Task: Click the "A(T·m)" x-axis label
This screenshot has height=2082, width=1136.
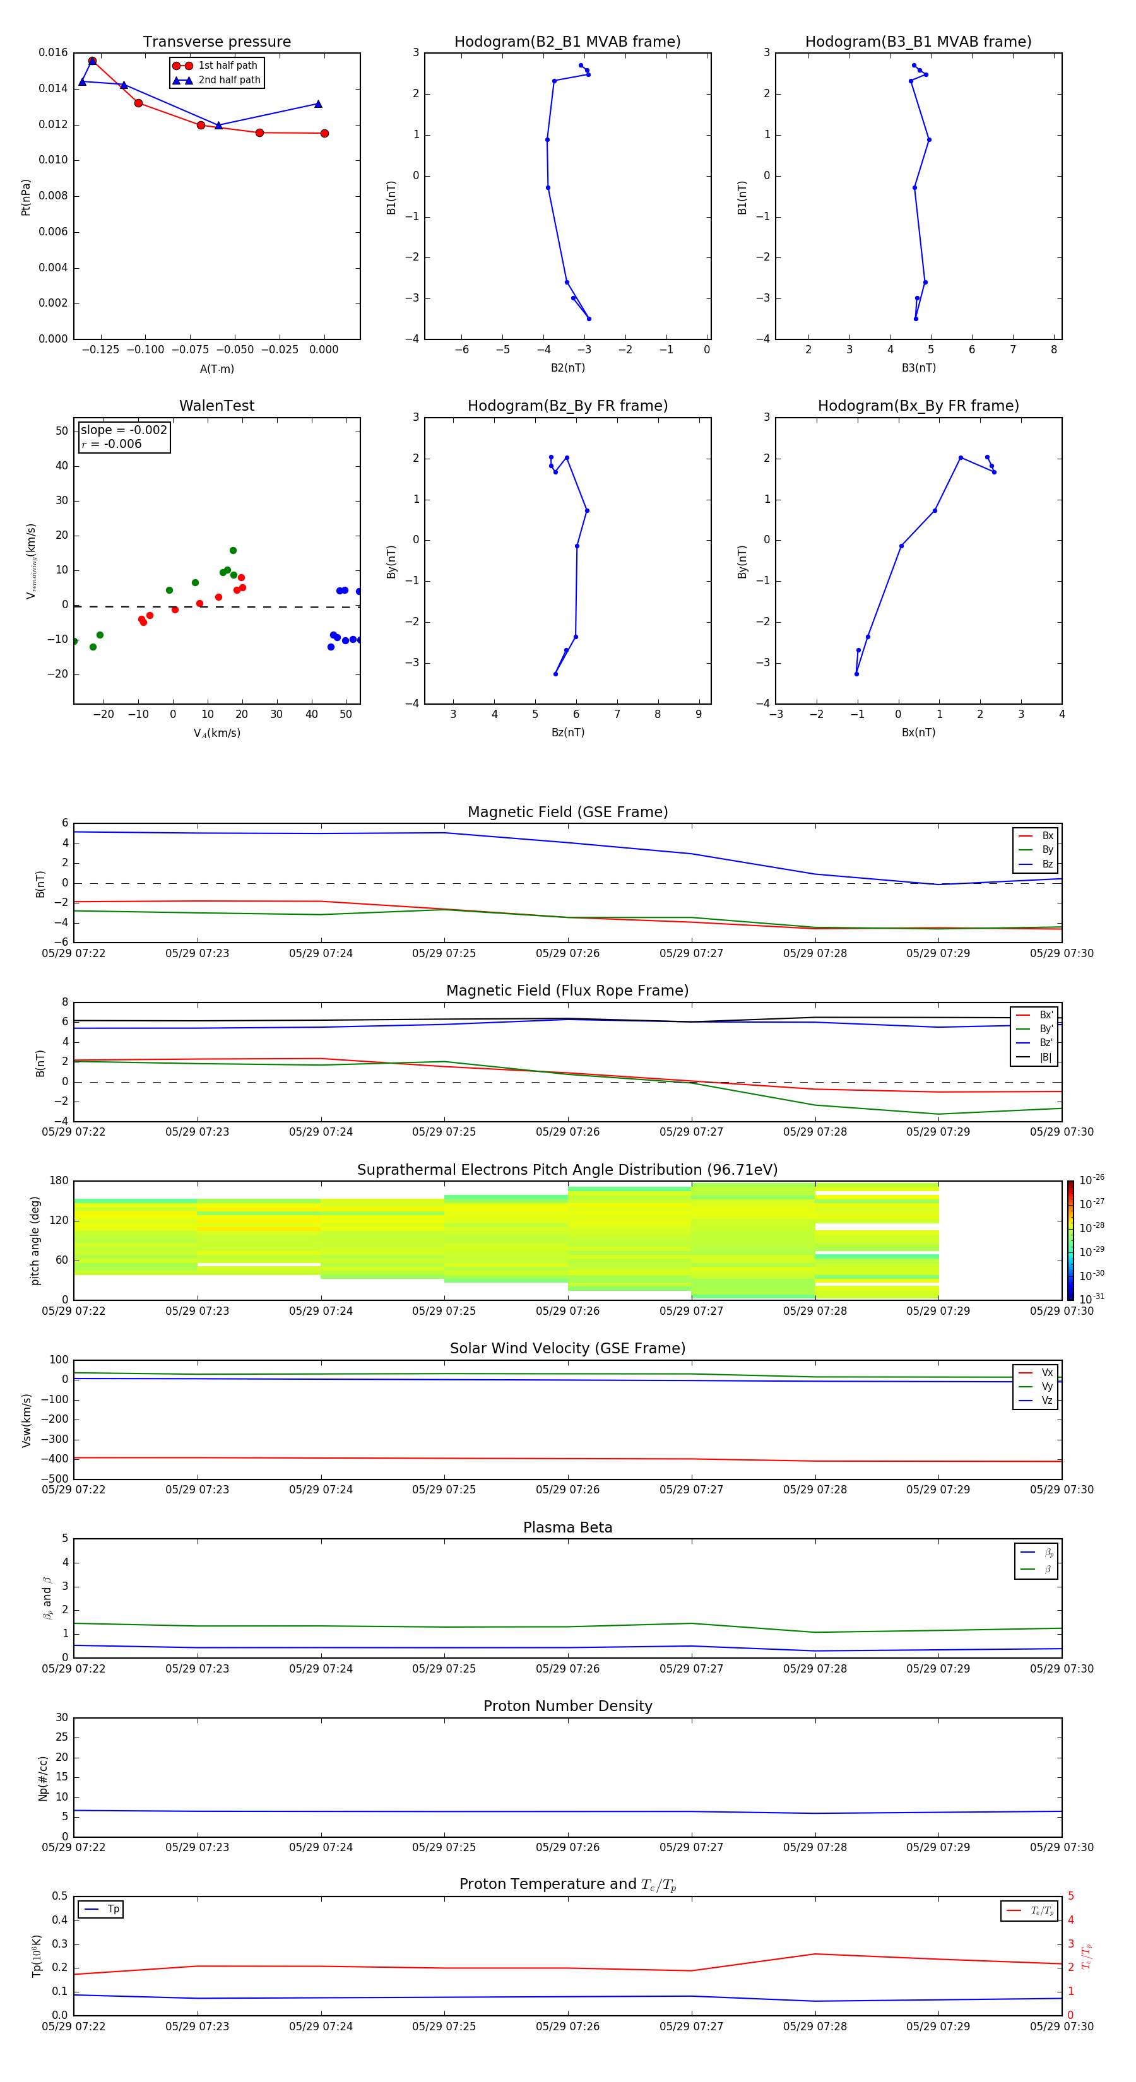Action: point(216,368)
